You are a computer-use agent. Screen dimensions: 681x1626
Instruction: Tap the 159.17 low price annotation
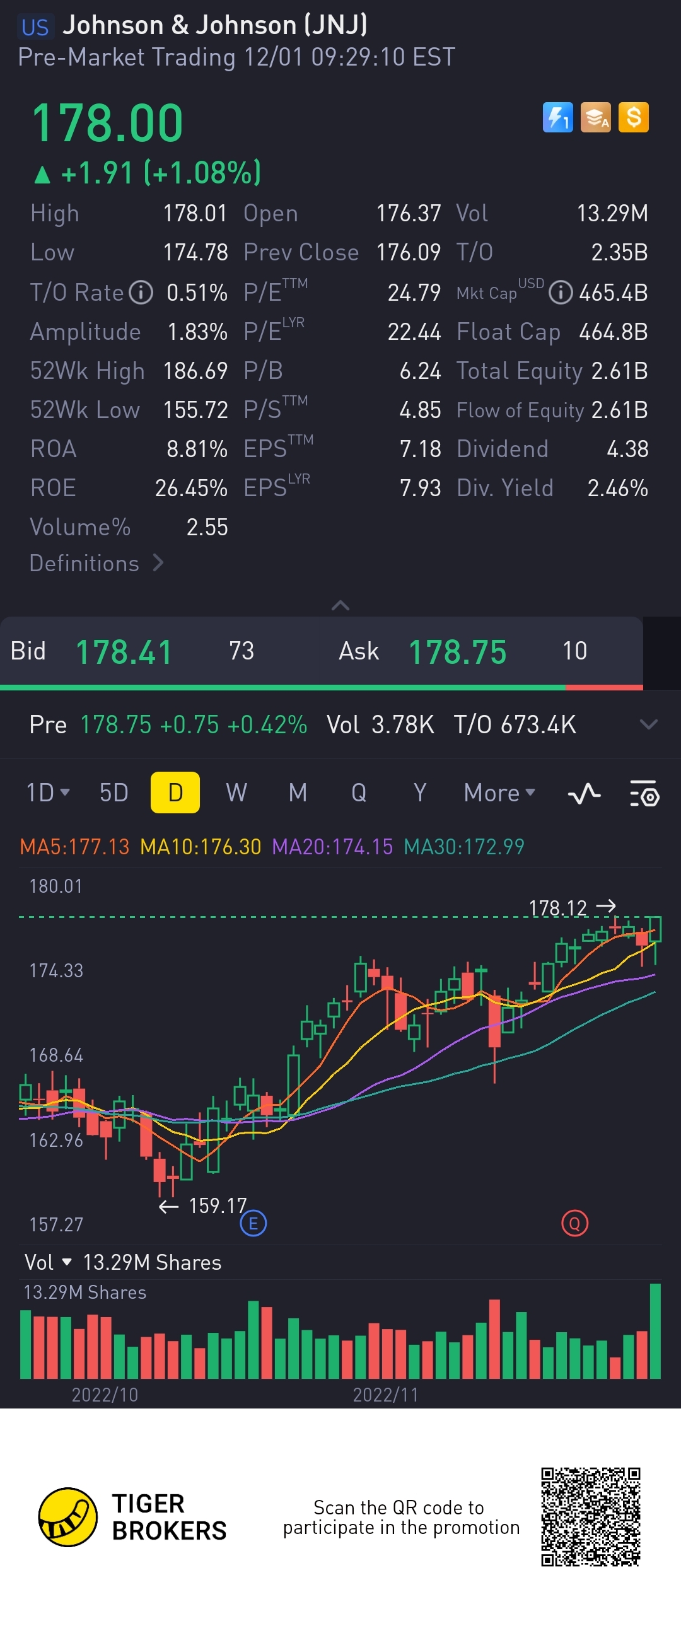click(202, 1205)
